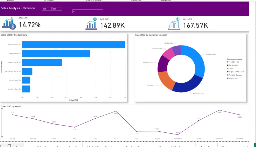Image resolution: width=256 pixels, height=147 pixels.
Task: Click the 167.57K Sales card value
Action: 195,25
